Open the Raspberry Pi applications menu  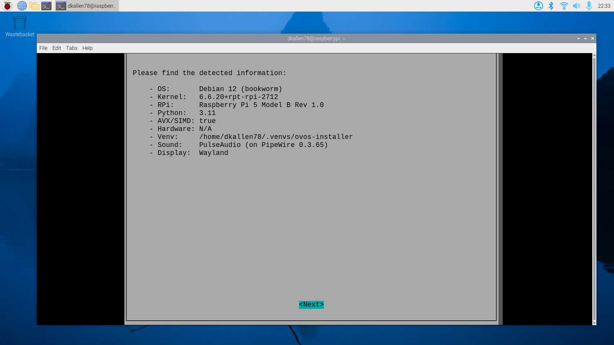[7, 6]
